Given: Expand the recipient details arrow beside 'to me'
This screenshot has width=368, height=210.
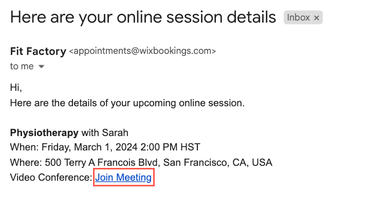Looking at the screenshot, I should pos(41,67).
